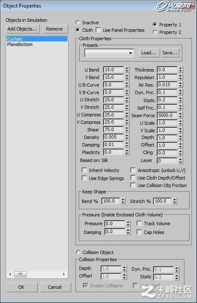Check Use Edge Springs option

tap(84, 178)
